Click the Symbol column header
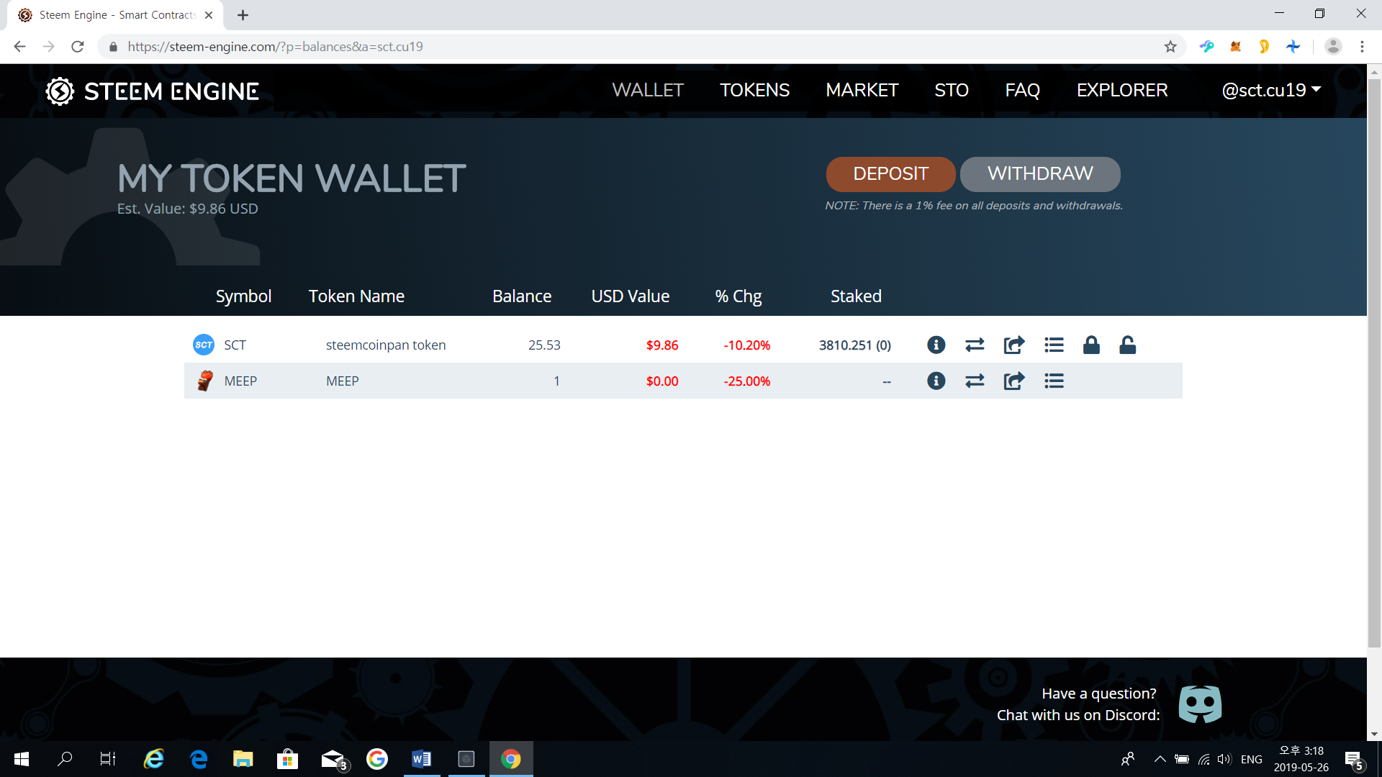The height and width of the screenshot is (777, 1382). (x=243, y=296)
